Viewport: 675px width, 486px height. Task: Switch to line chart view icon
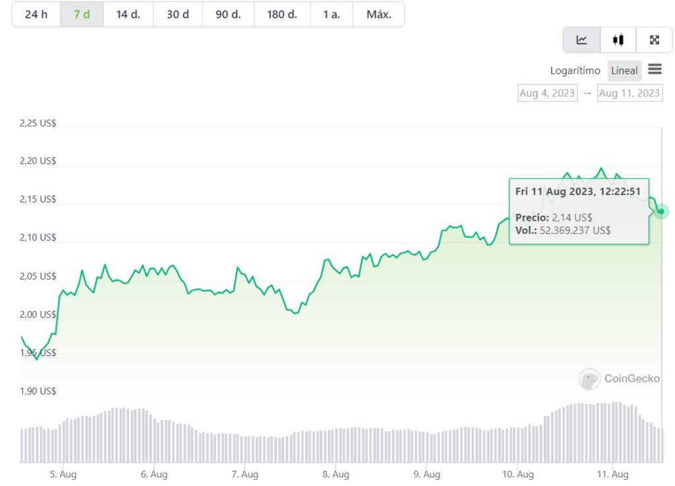click(581, 40)
